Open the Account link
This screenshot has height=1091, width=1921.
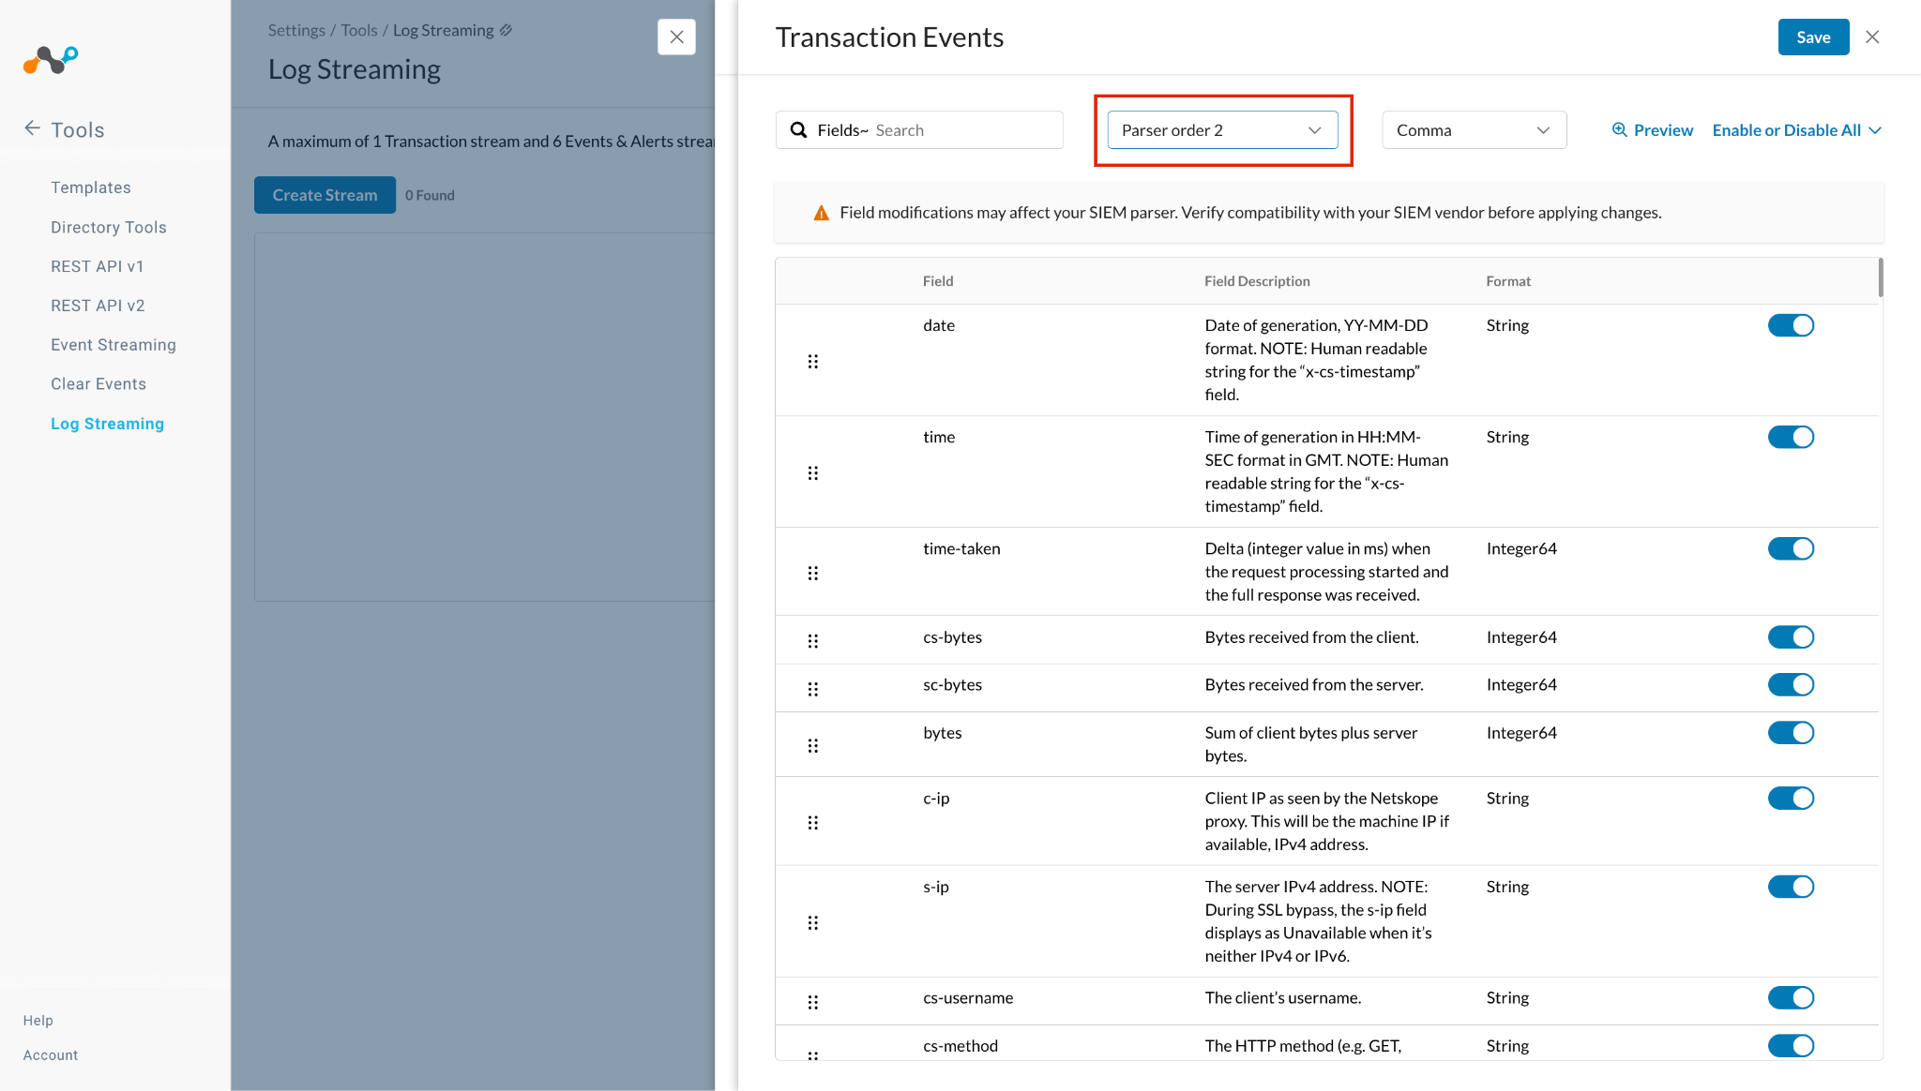coord(51,1054)
